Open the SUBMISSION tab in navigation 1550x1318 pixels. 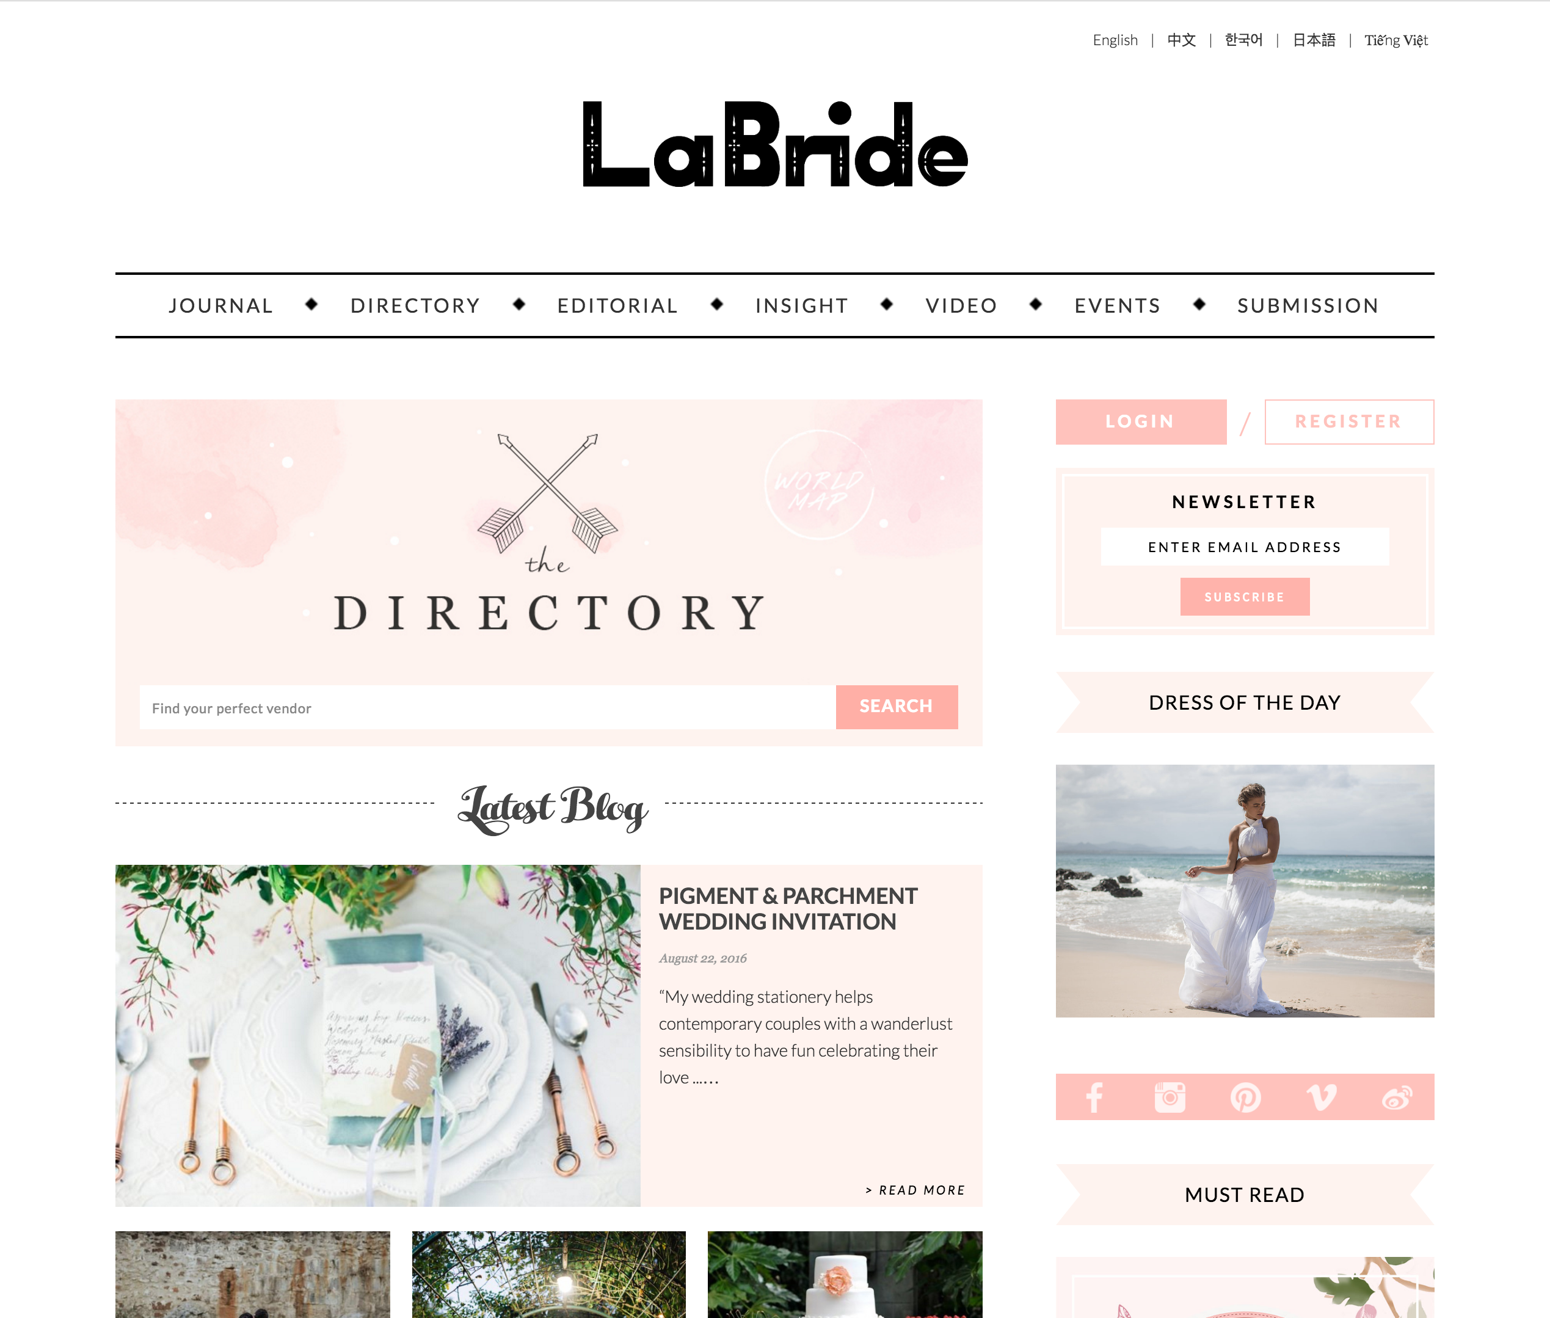click(x=1307, y=305)
